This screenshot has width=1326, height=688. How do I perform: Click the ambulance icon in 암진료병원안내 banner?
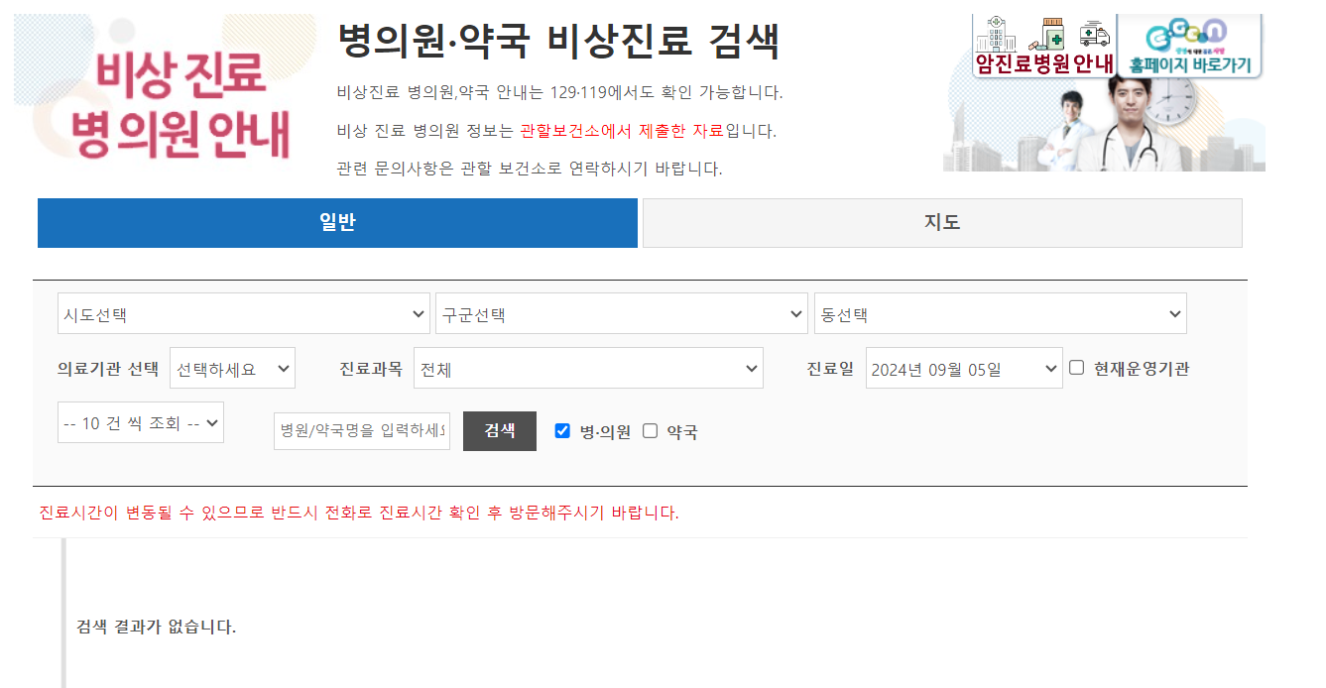click(1095, 35)
